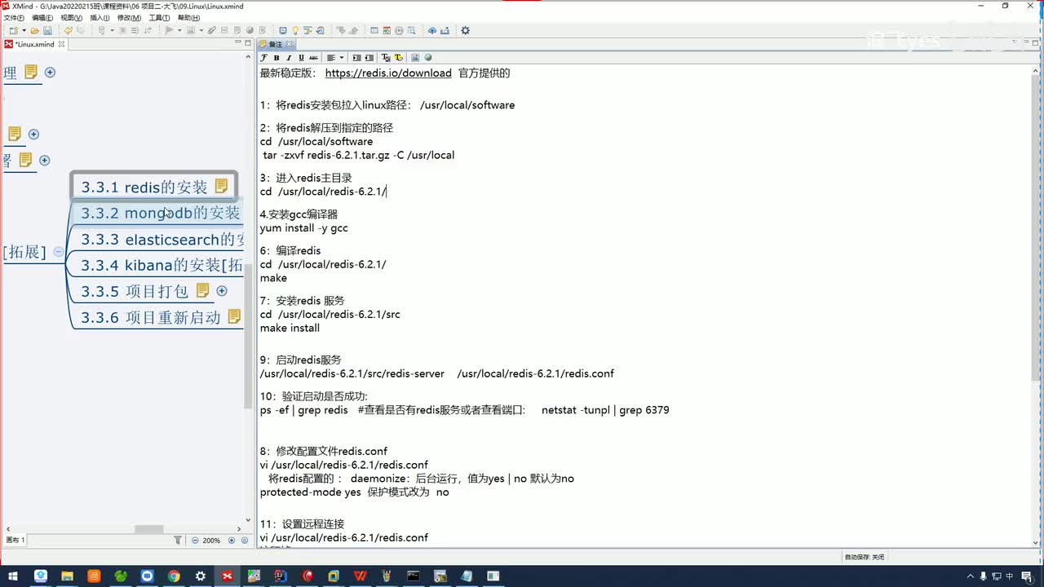Open 插入(I) menu
1044x587 pixels.
point(100,17)
